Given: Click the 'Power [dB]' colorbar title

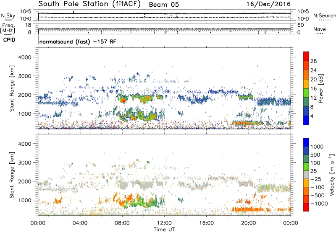Looking at the screenshot, I should 320,88.
